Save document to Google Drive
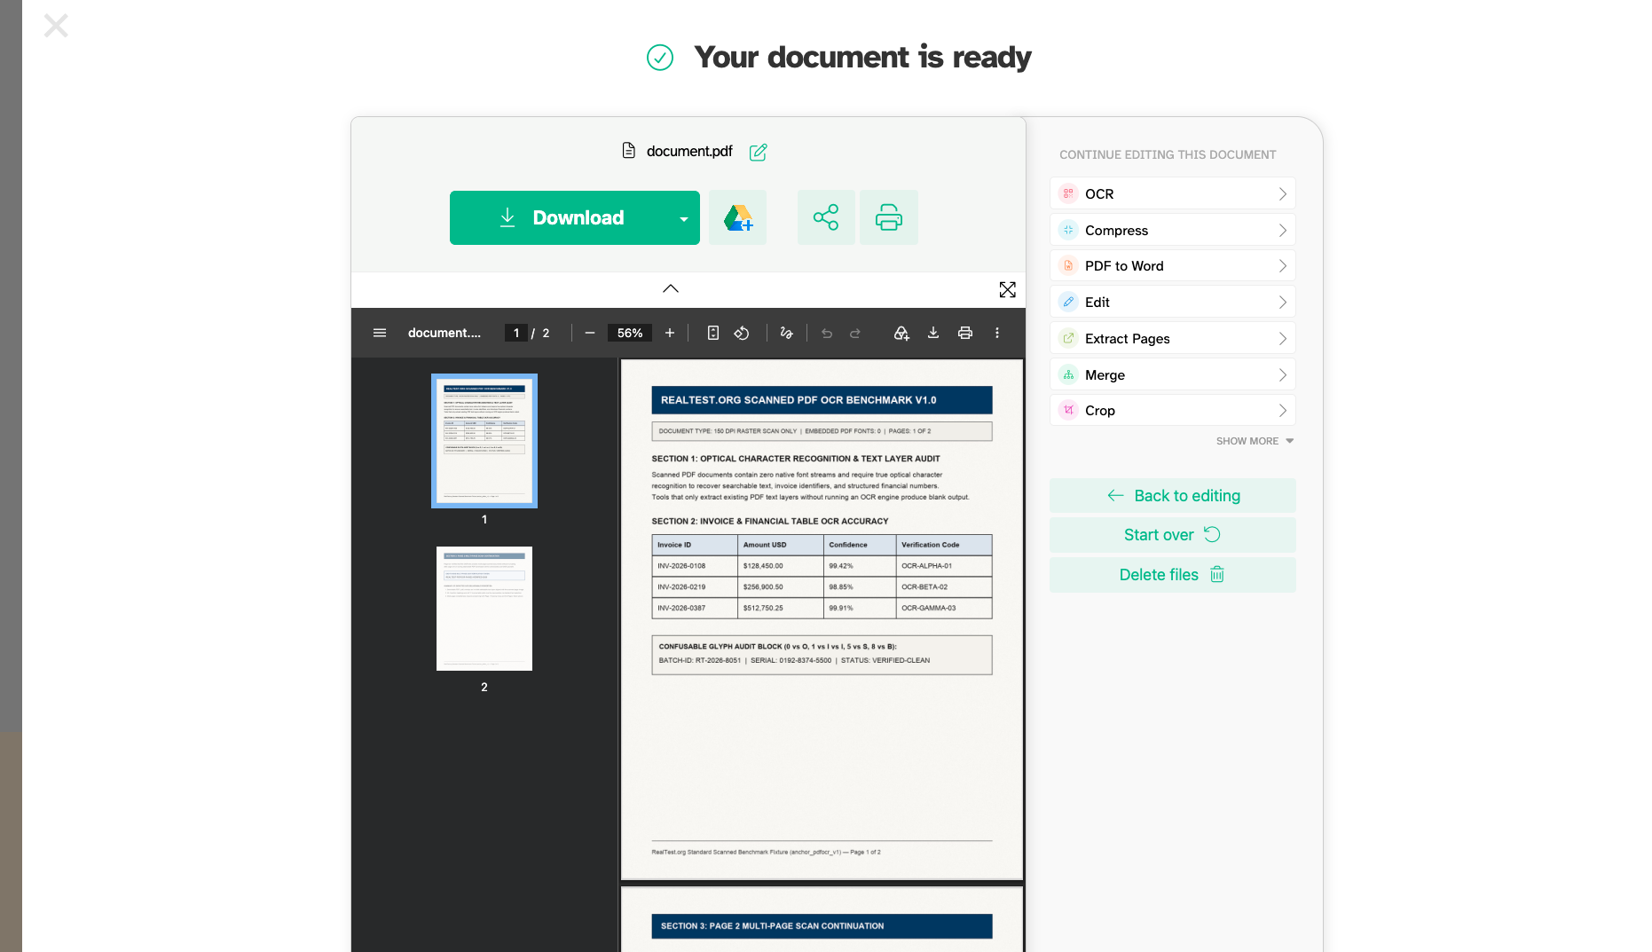Screen dimensions: 1652x952 pyautogui.click(x=737, y=217)
